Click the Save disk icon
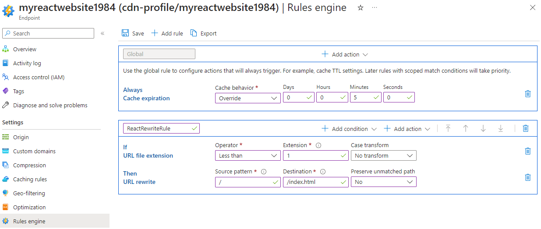 click(x=125, y=33)
